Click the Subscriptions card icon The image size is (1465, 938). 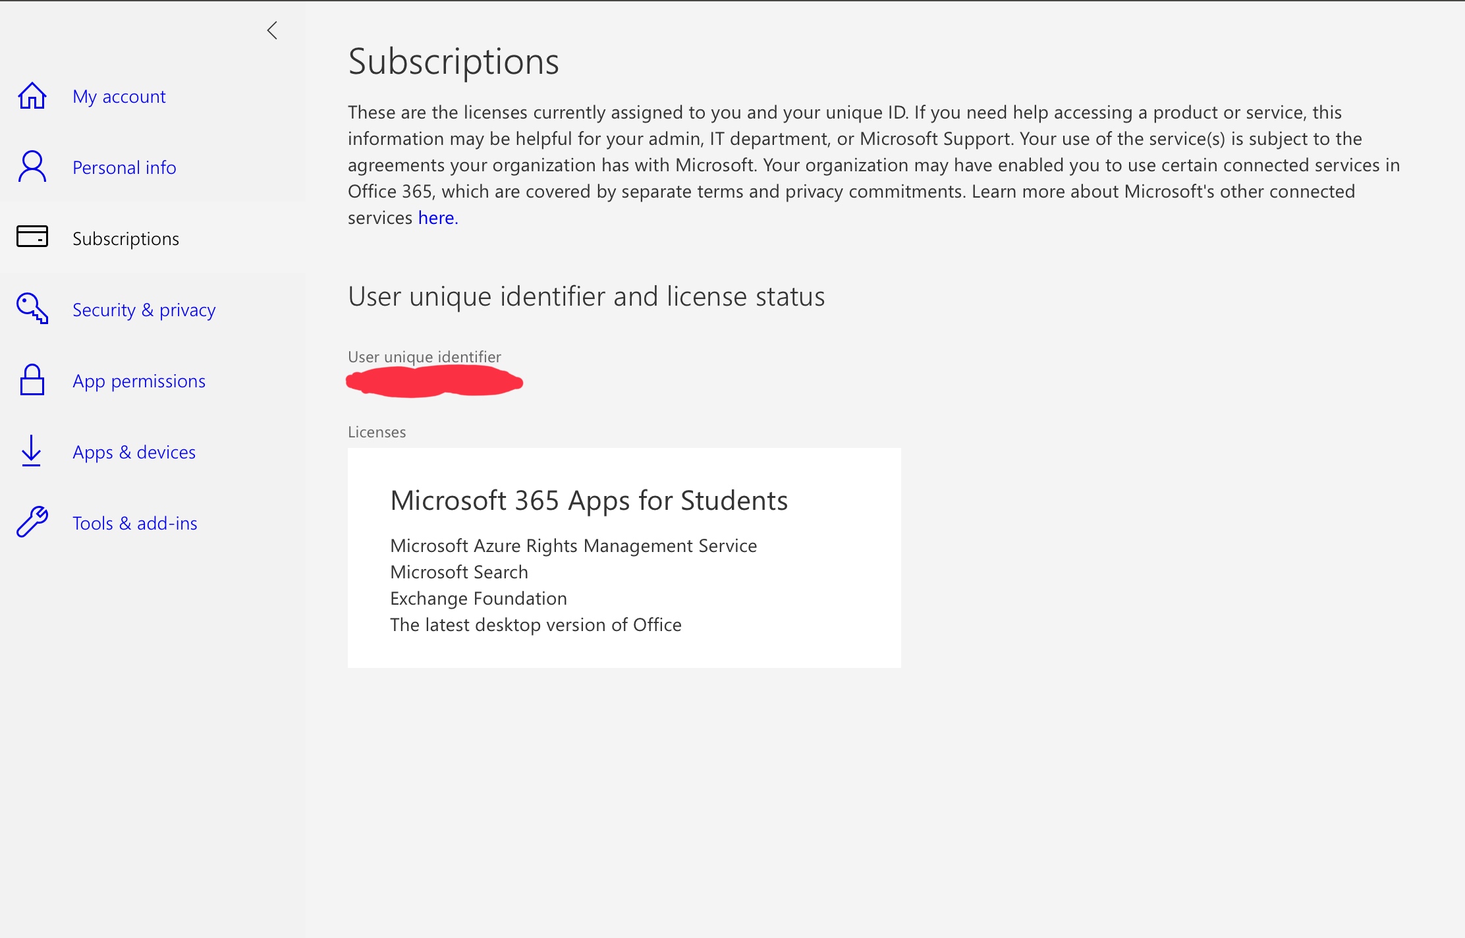pos(32,236)
